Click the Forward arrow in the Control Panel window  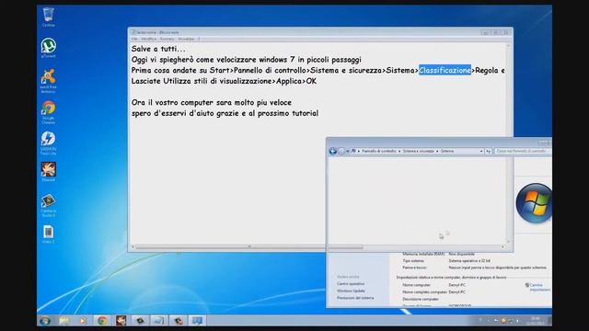coord(341,151)
